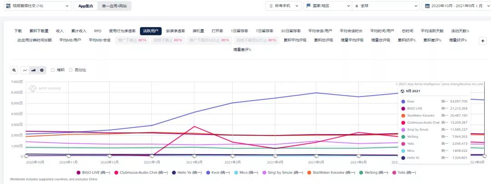The image size is (491, 184).
Task: Select the 总时间 metric
Action: (x=407, y=31)
